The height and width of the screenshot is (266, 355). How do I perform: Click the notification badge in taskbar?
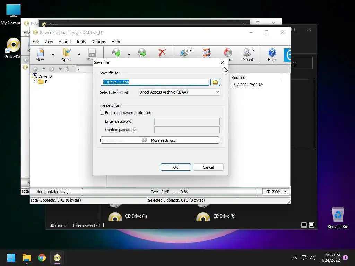345,258
